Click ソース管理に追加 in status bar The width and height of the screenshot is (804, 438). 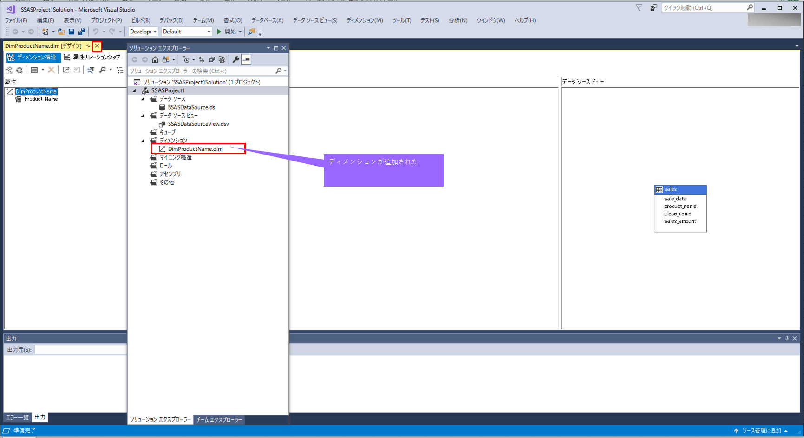pyautogui.click(x=761, y=431)
